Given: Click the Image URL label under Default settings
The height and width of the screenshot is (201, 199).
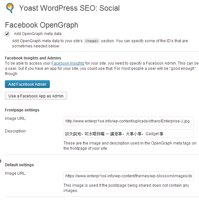Looking at the screenshot, I should [16, 173].
